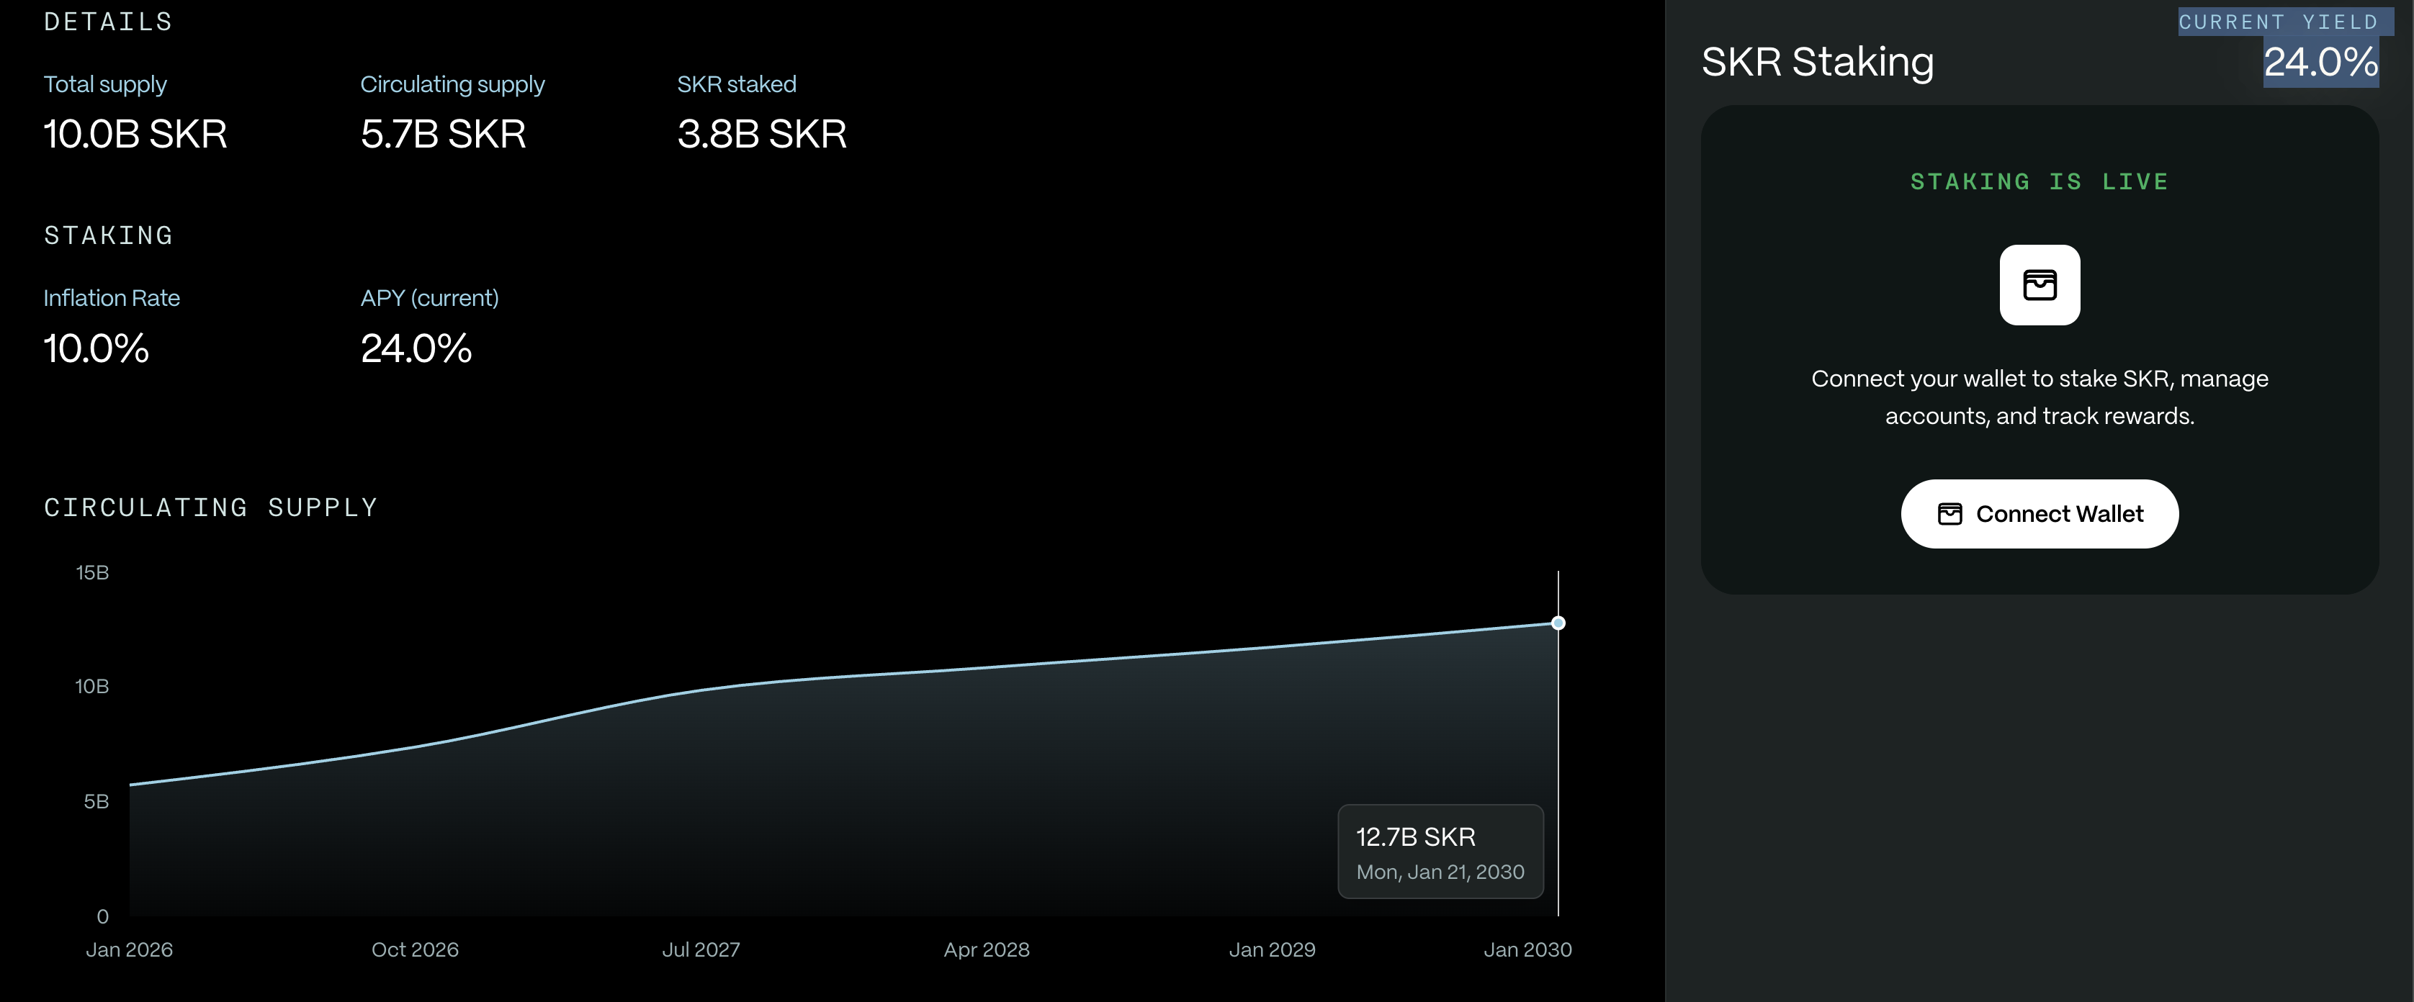Click the APY (current) label
This screenshot has height=1002, width=2414.
(x=429, y=298)
